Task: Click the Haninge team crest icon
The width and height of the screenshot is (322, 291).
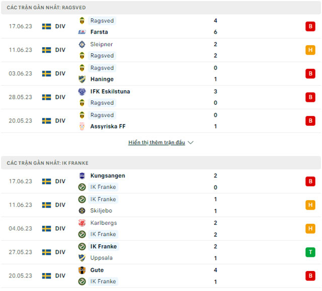Action: tap(82, 79)
